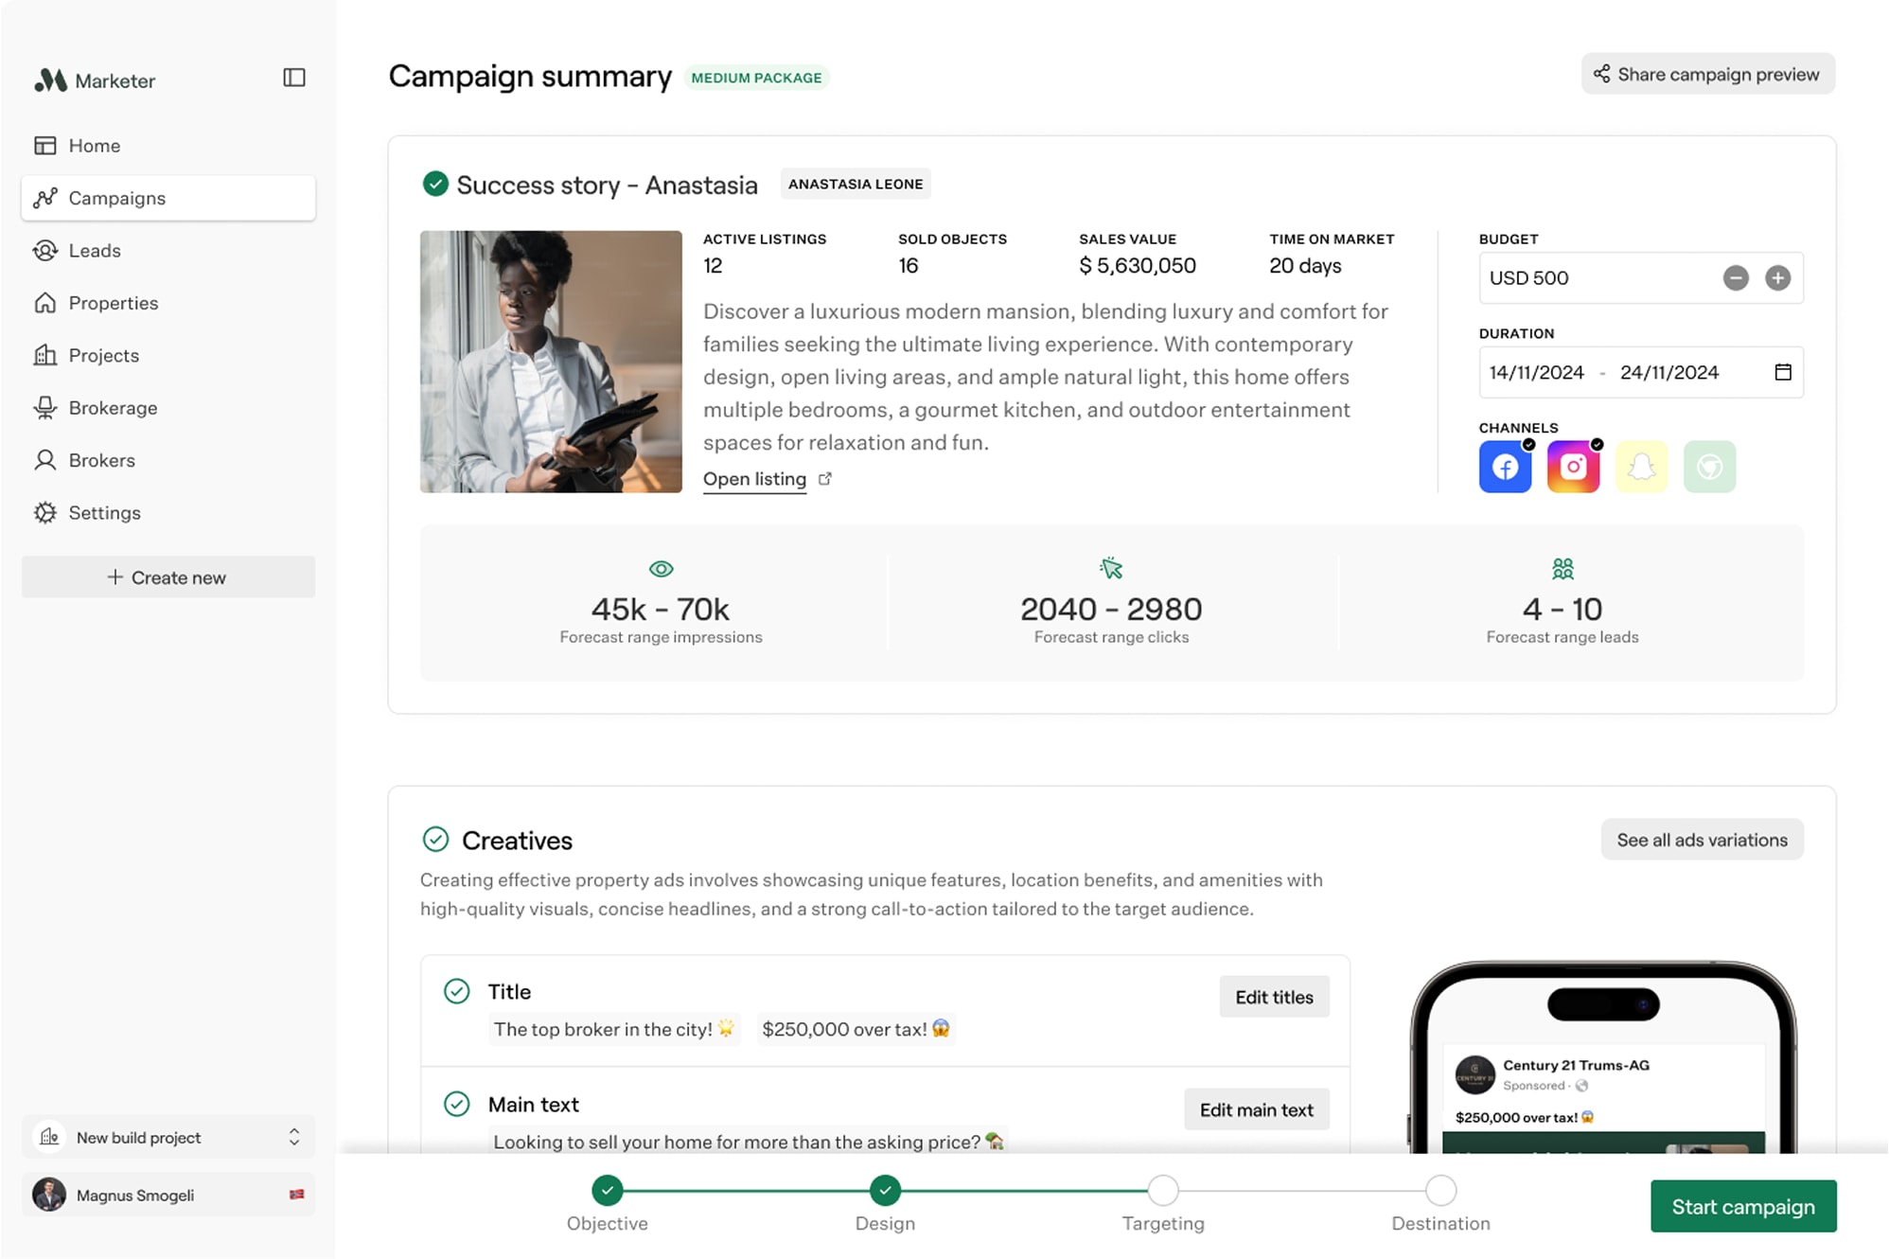The image size is (1889, 1259).
Task: Toggle the Facebook channel
Action: 1505,467
